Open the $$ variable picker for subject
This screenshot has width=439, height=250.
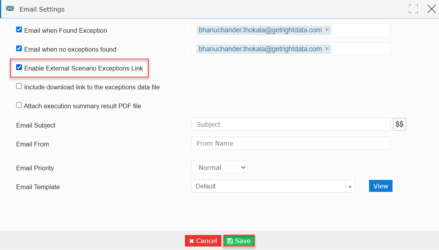[399, 124]
